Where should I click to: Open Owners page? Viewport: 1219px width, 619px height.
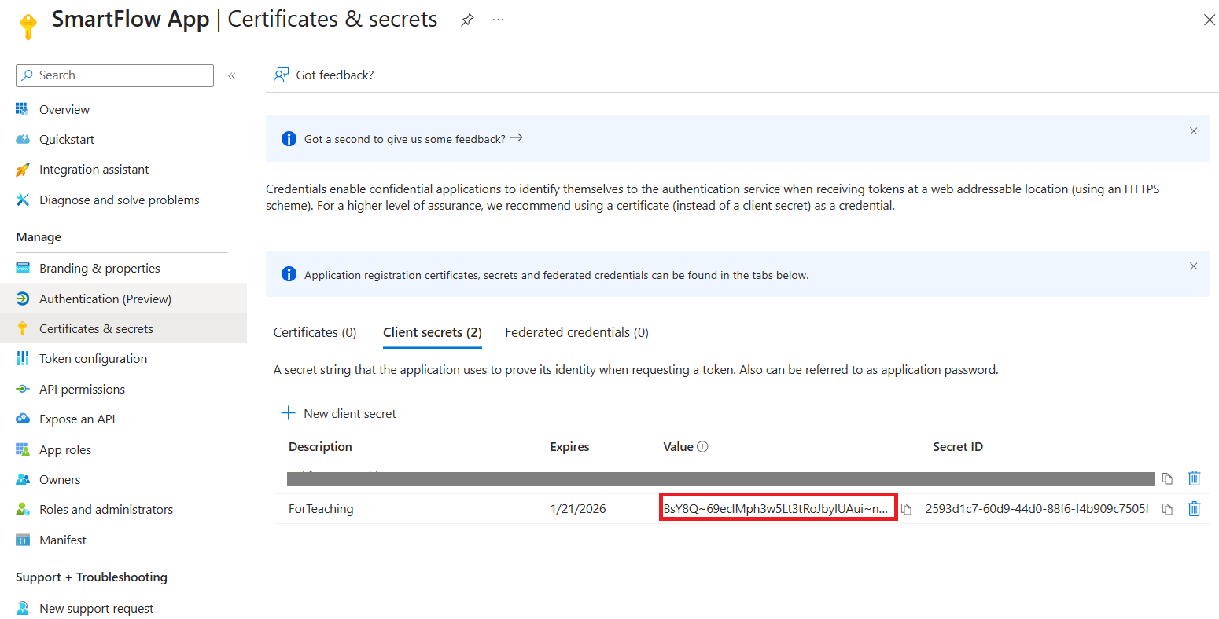pyautogui.click(x=60, y=479)
